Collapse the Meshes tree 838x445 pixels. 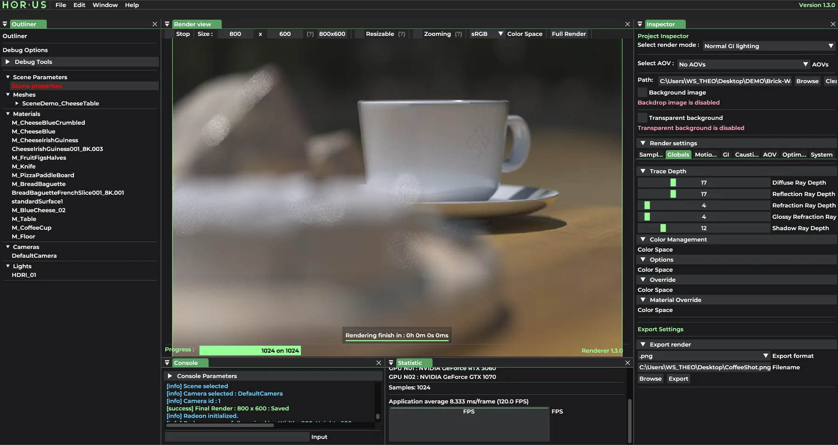pos(8,95)
